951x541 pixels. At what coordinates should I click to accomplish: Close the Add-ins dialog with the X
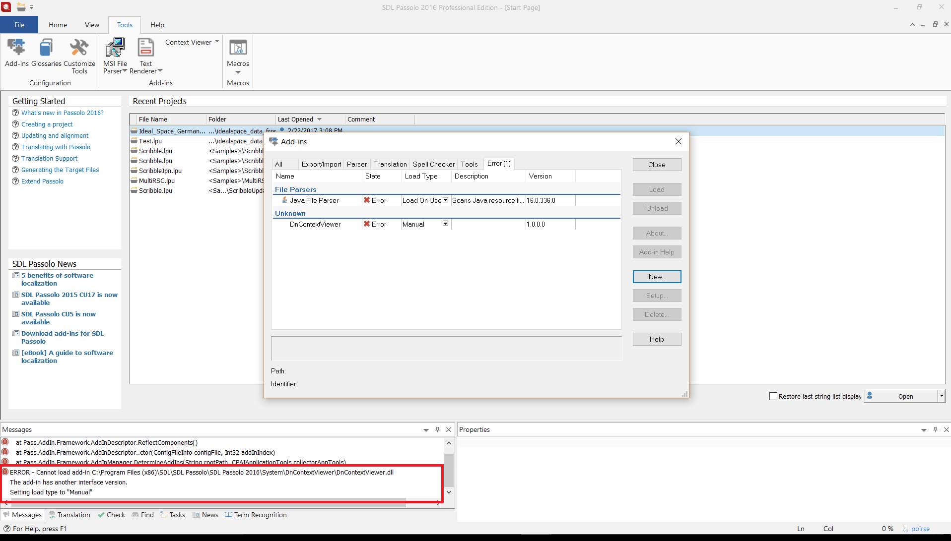(x=678, y=141)
